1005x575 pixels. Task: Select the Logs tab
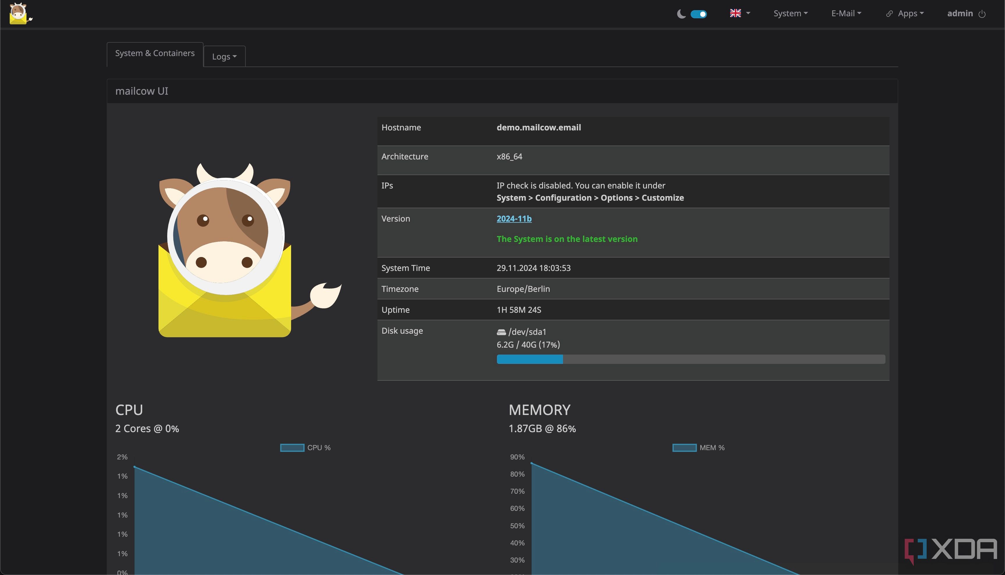point(224,56)
